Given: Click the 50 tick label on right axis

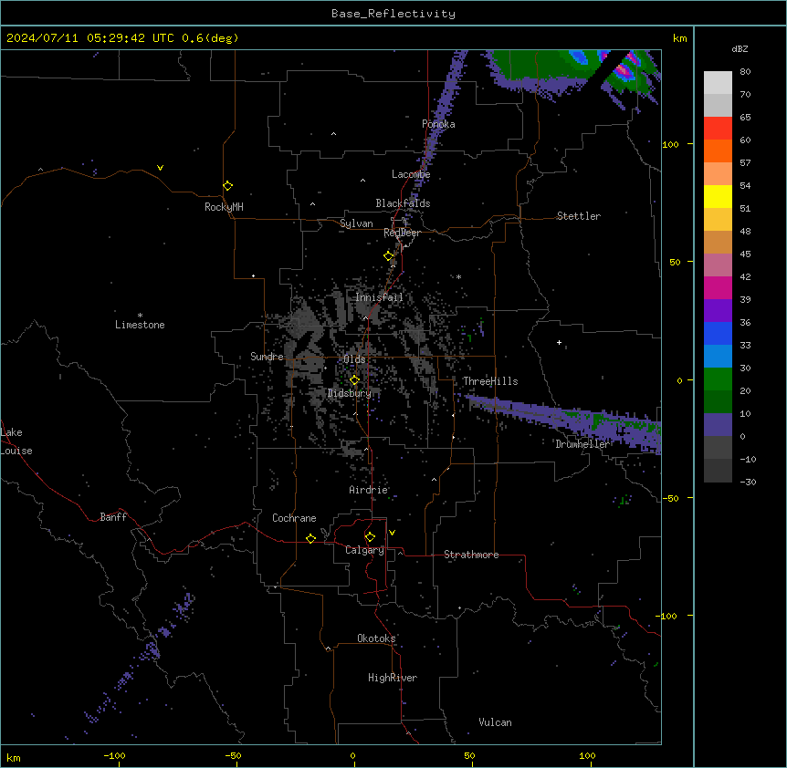Looking at the screenshot, I should coord(675,262).
